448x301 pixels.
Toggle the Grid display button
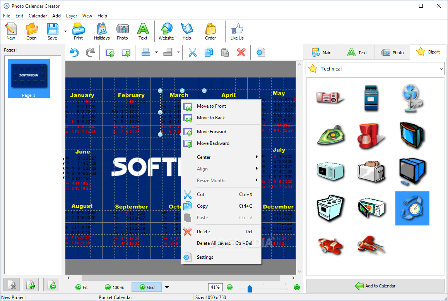coord(147,287)
